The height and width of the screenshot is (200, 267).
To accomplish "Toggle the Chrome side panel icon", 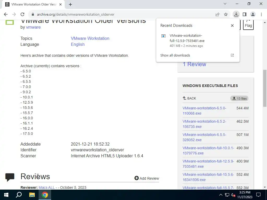I will 245,15.
